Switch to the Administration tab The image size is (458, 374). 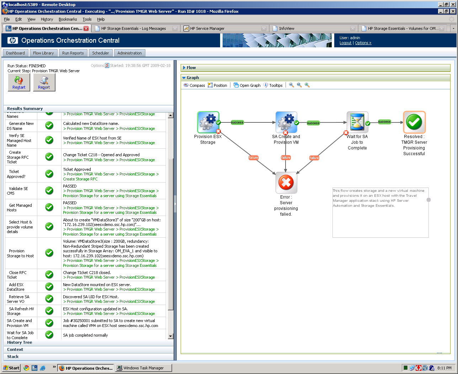[129, 53]
